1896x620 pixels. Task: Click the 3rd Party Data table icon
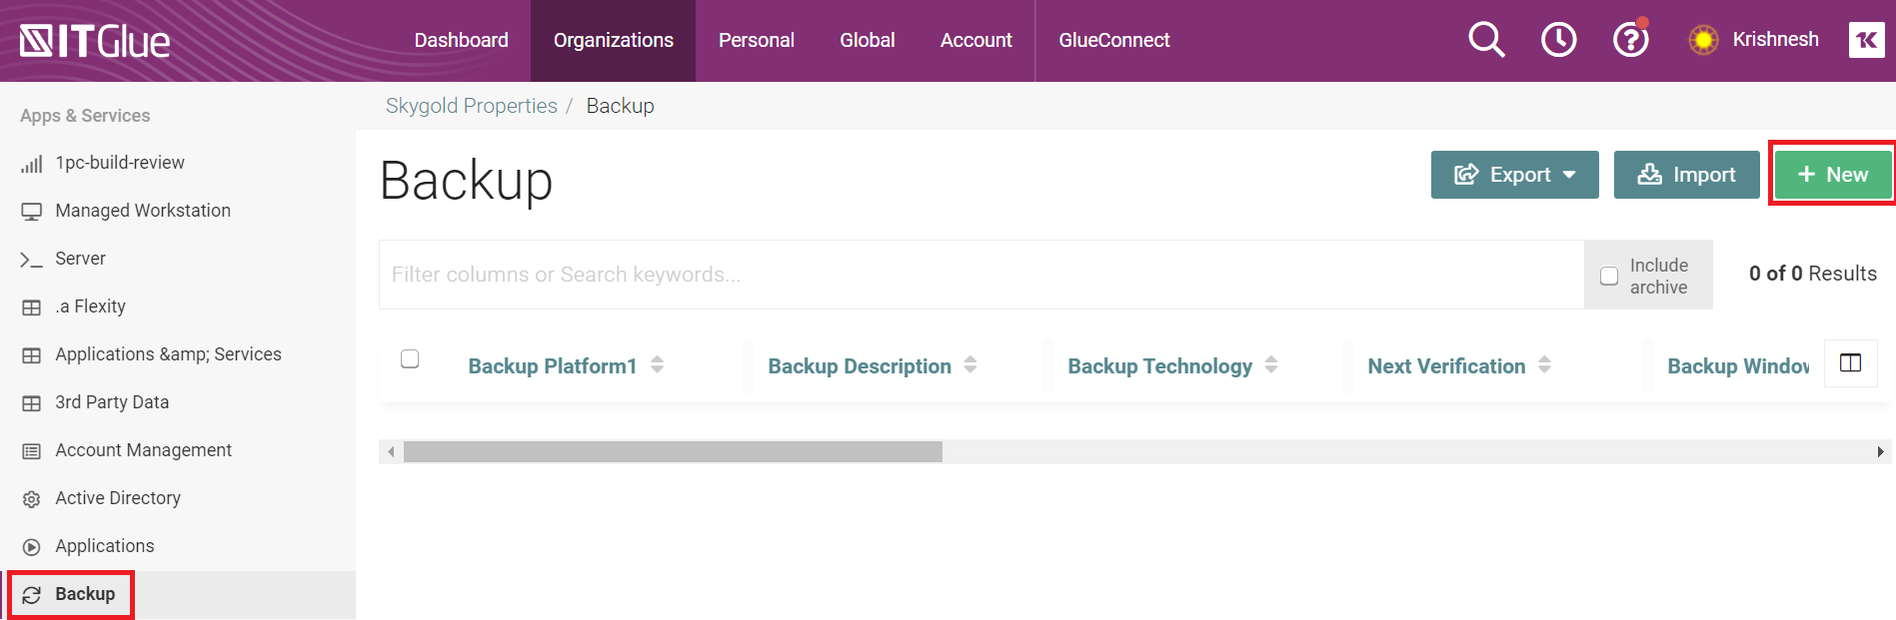click(32, 403)
